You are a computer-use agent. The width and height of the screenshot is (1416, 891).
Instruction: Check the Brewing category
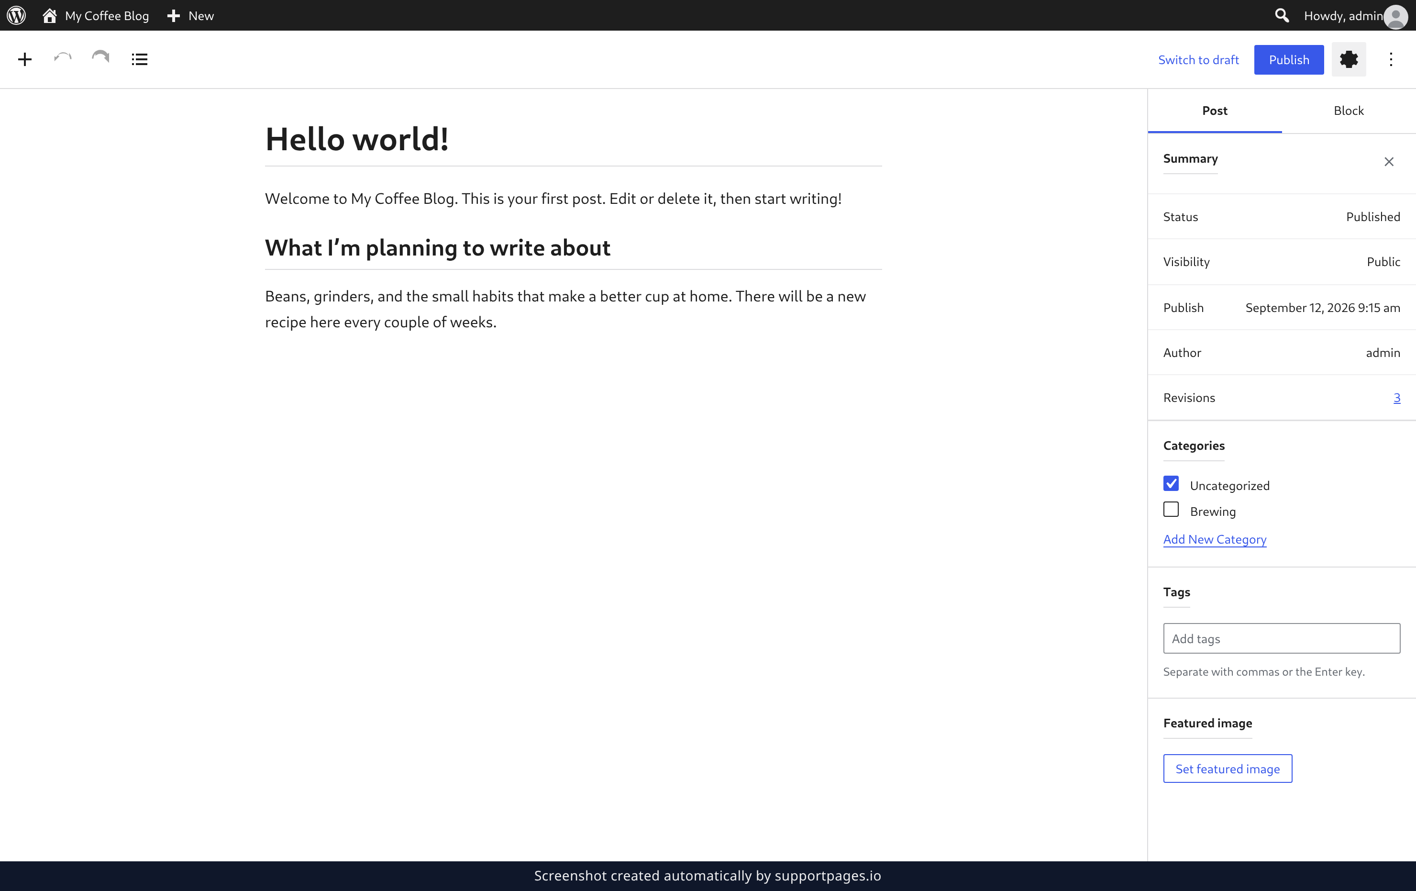pos(1171,509)
